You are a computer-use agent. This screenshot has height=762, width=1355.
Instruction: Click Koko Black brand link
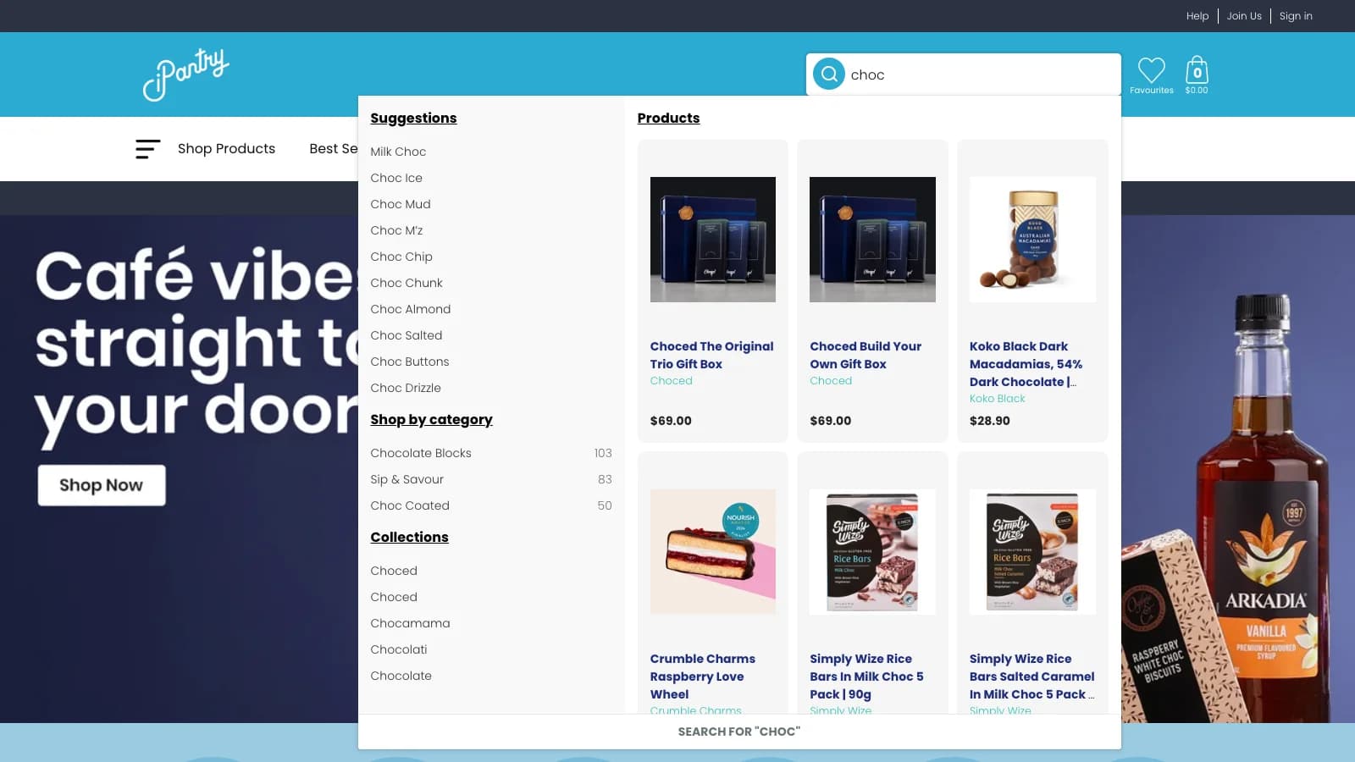(998, 399)
